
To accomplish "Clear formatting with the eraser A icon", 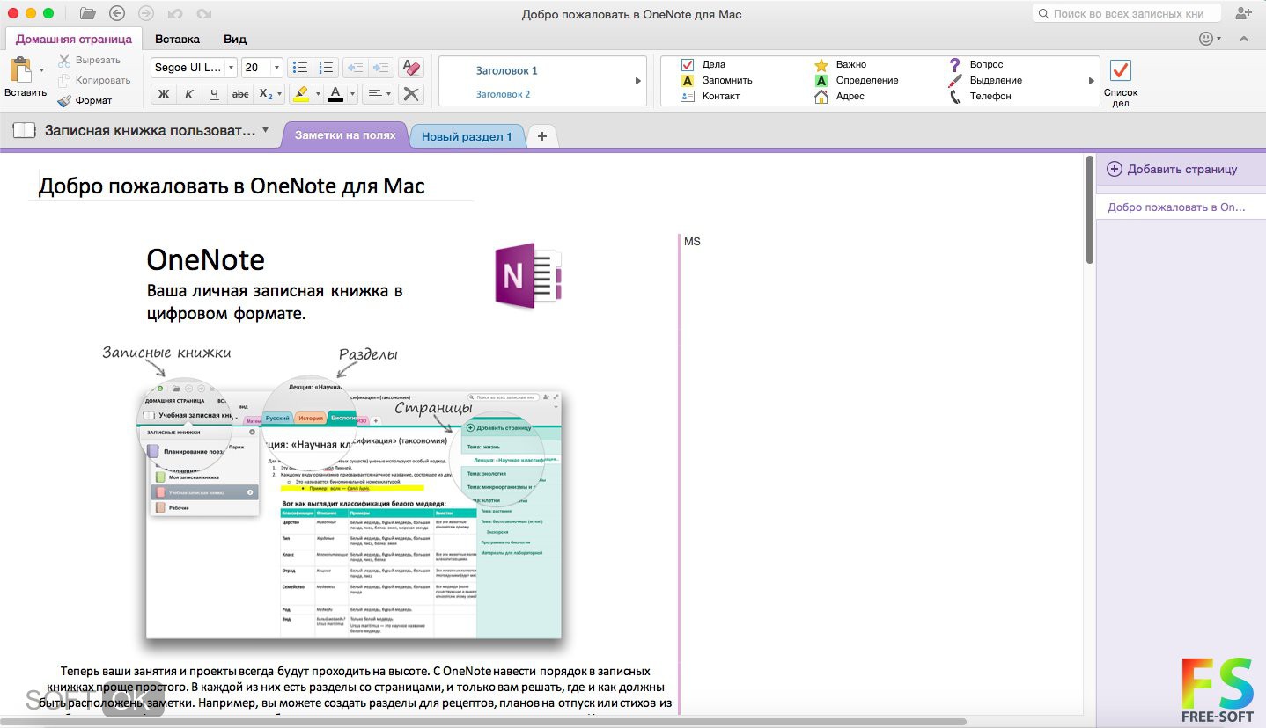I will (411, 68).
